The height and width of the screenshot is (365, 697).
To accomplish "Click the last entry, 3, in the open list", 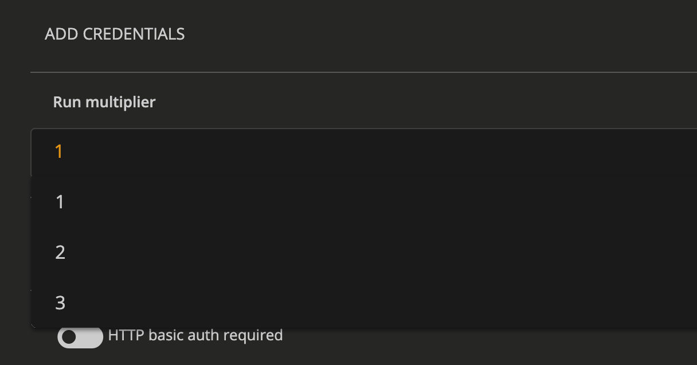I will (60, 303).
